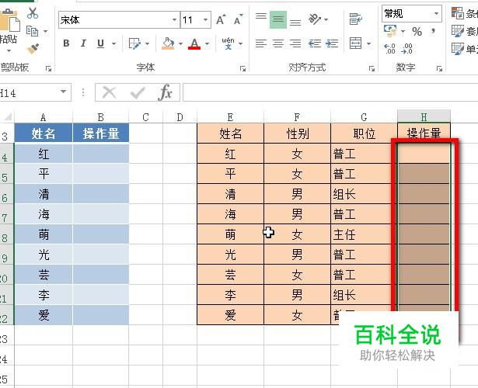Select column A header
This screenshot has width=478, height=388.
click(x=44, y=117)
